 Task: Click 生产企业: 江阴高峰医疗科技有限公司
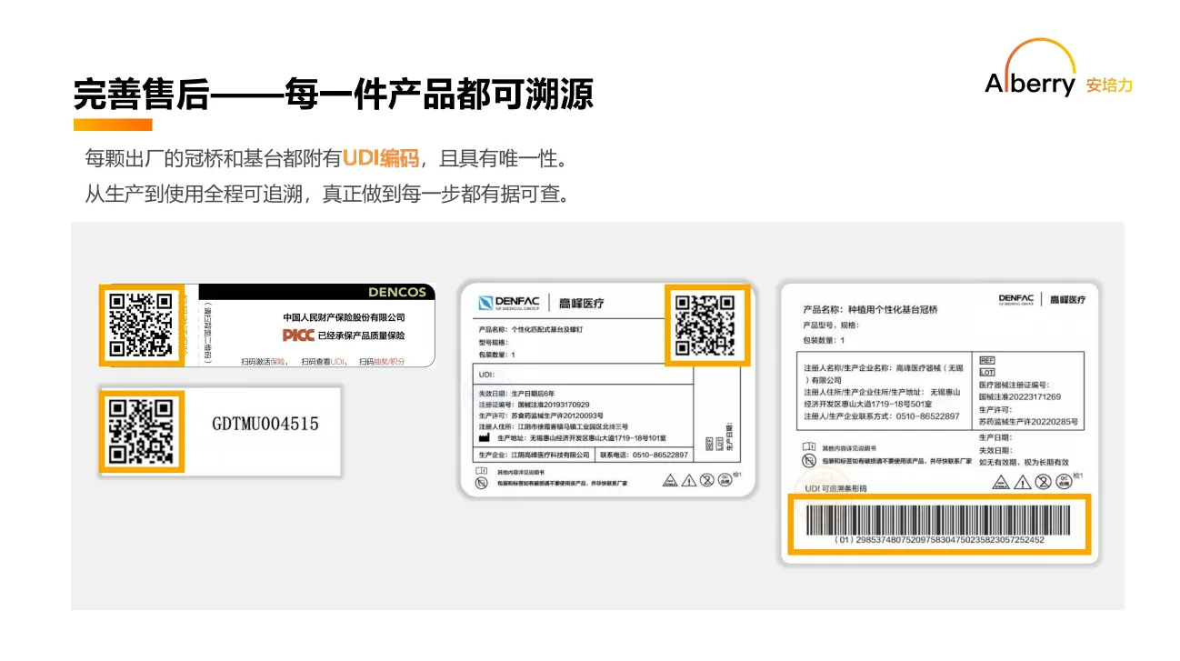[535, 455]
